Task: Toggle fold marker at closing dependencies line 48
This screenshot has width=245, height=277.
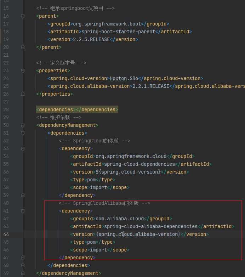Action: 23,265
